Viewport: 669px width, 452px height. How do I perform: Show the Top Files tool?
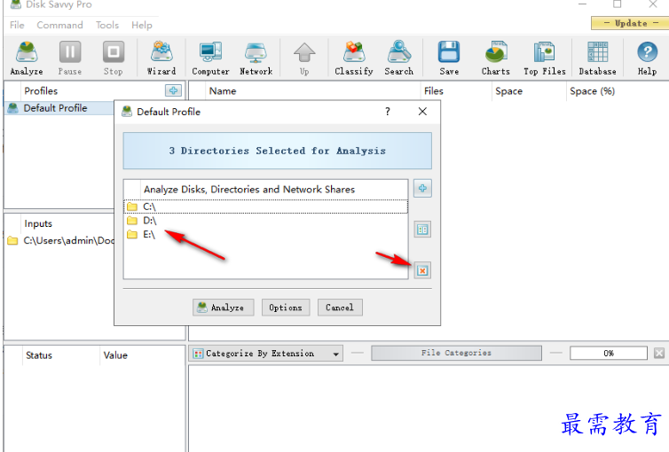coord(545,58)
